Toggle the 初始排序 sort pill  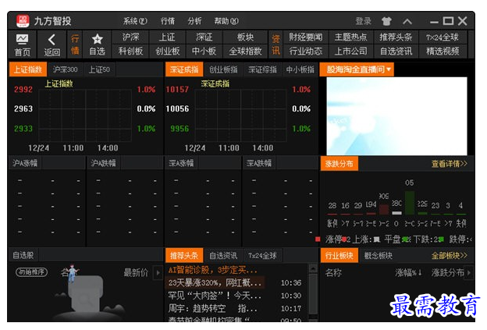coord(32,272)
